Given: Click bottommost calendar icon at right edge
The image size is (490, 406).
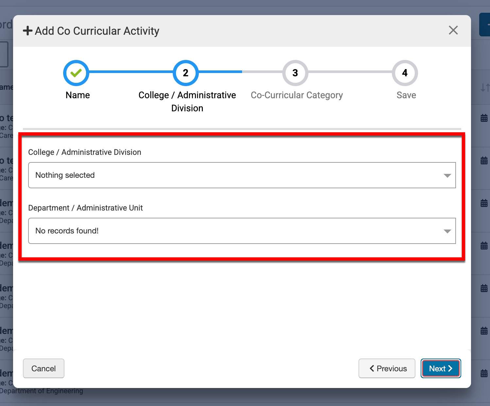Looking at the screenshot, I should point(484,373).
